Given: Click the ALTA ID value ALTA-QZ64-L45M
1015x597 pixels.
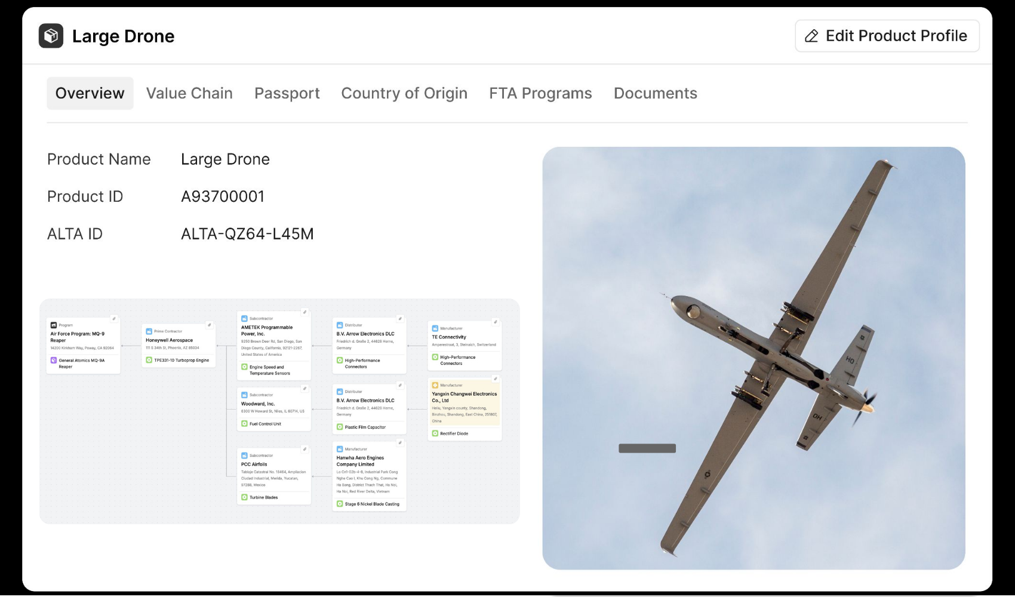Looking at the screenshot, I should pyautogui.click(x=247, y=234).
